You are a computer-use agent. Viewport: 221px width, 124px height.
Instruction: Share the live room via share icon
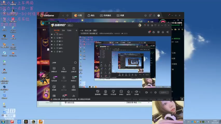click(x=167, y=32)
